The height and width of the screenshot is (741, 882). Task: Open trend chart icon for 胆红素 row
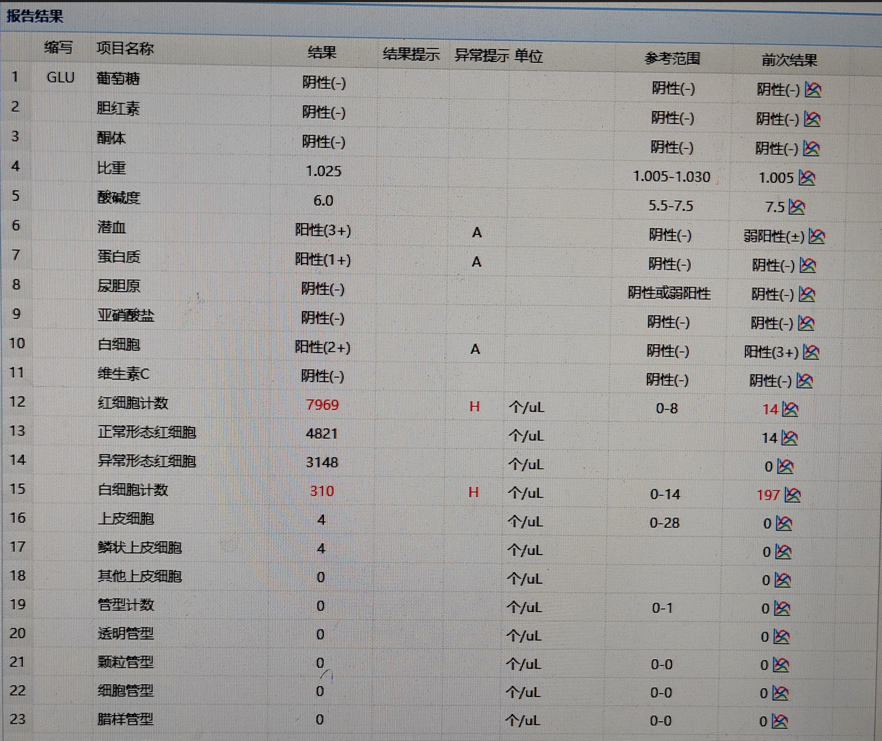pos(812,119)
